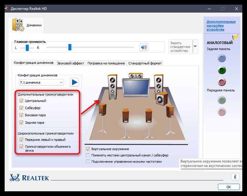Viewport: 247px width, 196px height.
Task: Enable Поменять местами центральный канал / сабвуфер
Action: coord(88,155)
